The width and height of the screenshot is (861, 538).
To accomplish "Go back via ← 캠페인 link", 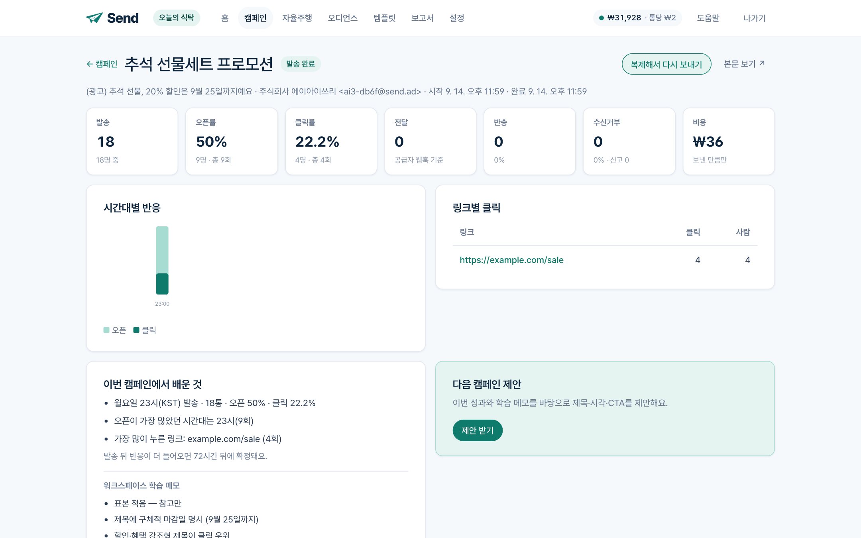I will (102, 64).
